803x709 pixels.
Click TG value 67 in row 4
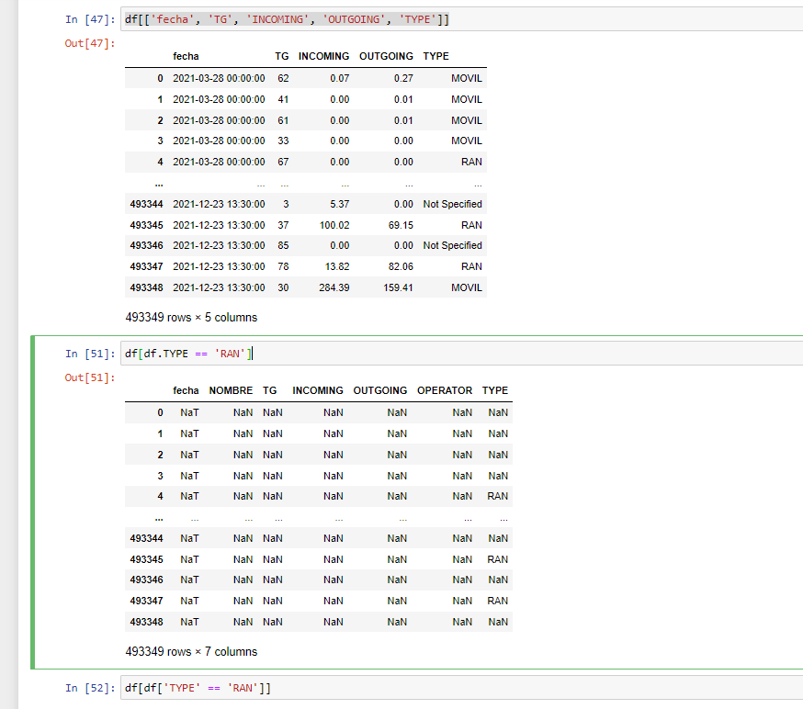pos(283,162)
